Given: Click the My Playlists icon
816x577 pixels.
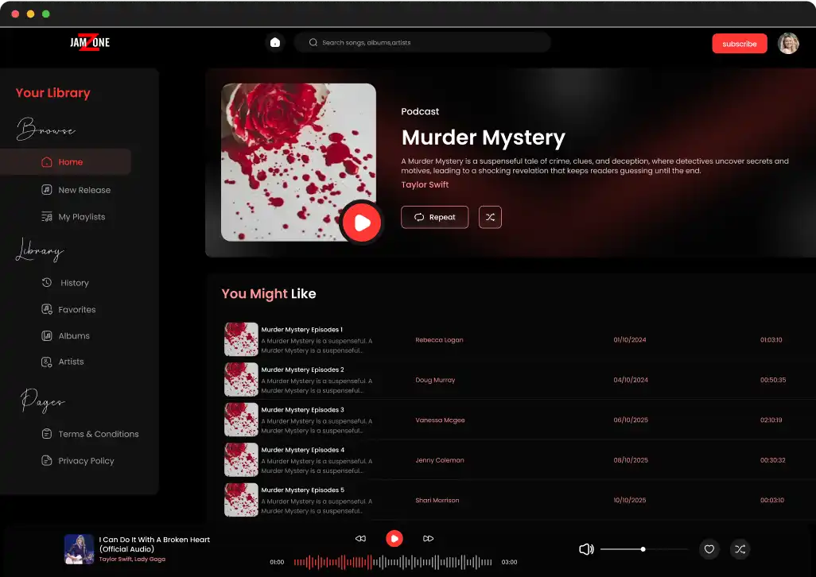Looking at the screenshot, I should tap(47, 217).
